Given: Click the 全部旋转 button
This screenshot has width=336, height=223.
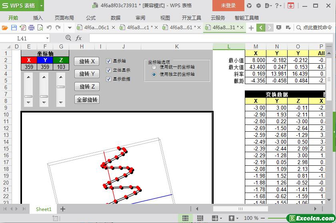Looking at the screenshot, I should click(x=87, y=100).
